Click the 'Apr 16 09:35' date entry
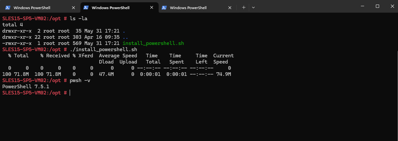This screenshot has height=141, width=398. pyautogui.click(x=102, y=37)
